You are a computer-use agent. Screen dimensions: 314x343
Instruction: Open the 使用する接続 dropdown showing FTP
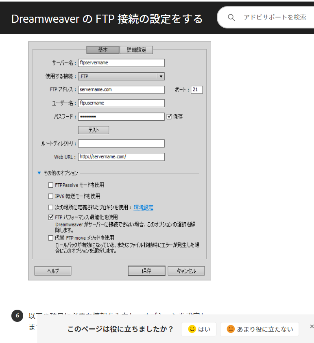(121, 76)
